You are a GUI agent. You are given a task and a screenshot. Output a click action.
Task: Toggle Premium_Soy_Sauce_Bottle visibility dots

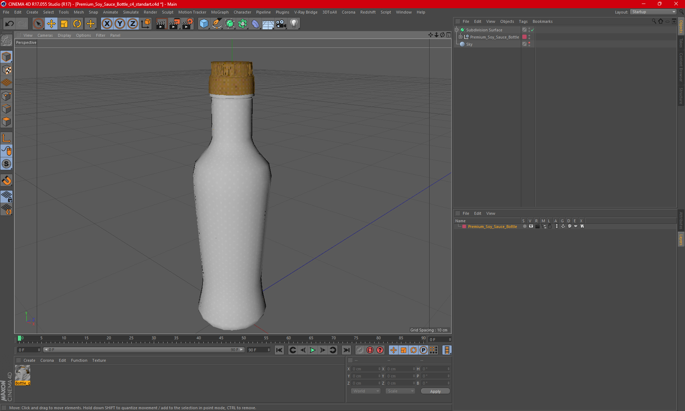click(x=529, y=37)
